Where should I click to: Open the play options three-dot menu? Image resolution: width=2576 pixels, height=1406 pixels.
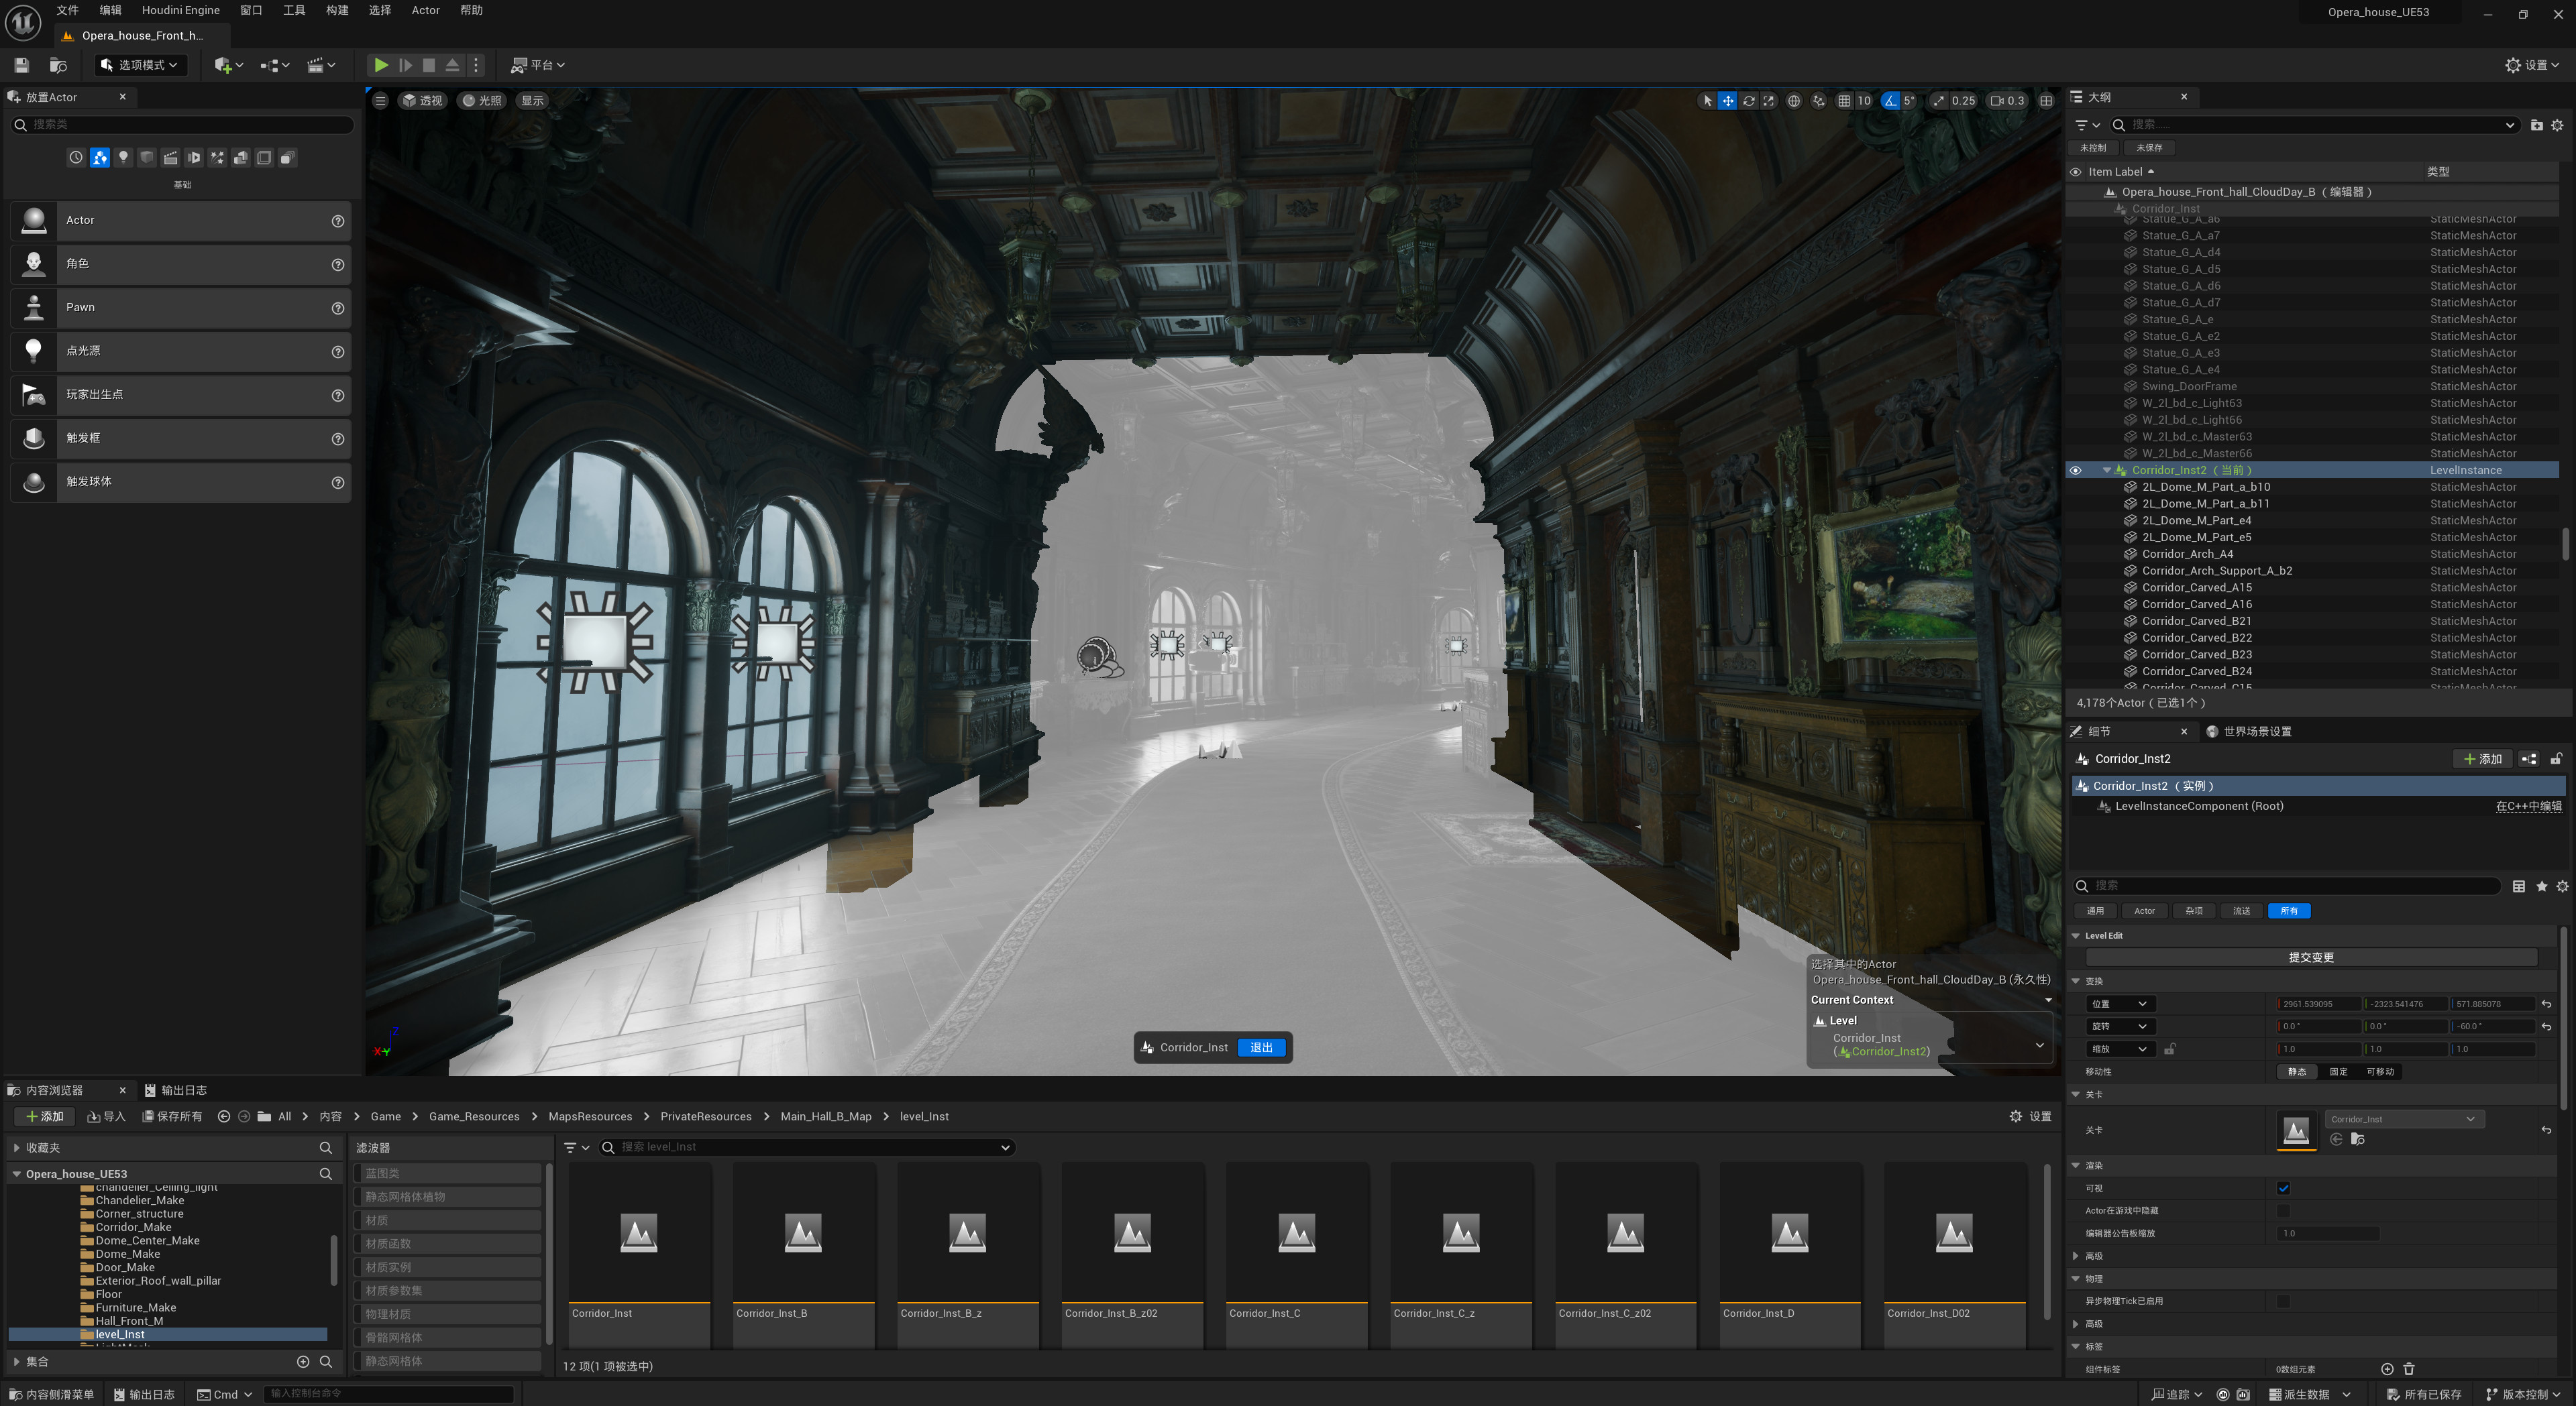tap(476, 65)
